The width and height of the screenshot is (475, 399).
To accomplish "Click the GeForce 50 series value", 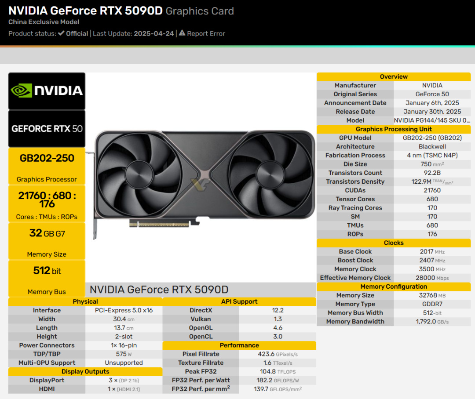I will [x=432, y=94].
